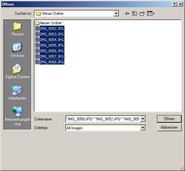This screenshot has height=171, width=185.
Task: Open Eigene Dateien in the places bar
Action: (17, 71)
